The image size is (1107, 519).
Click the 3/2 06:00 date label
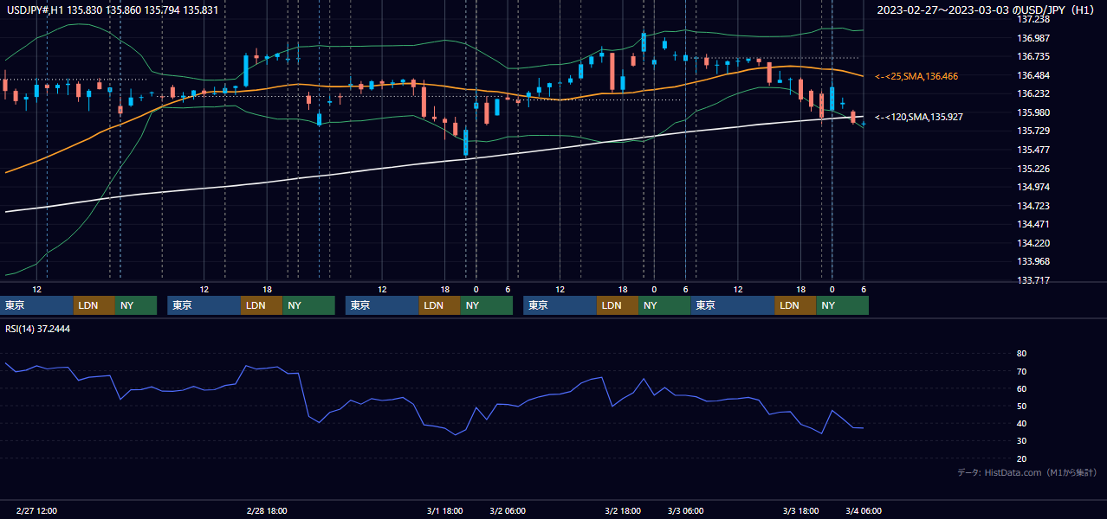tap(508, 510)
